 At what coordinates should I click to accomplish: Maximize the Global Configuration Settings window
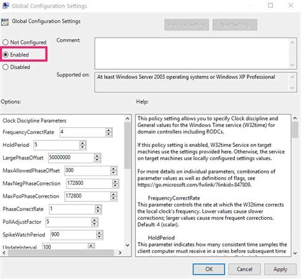tap(271, 6)
